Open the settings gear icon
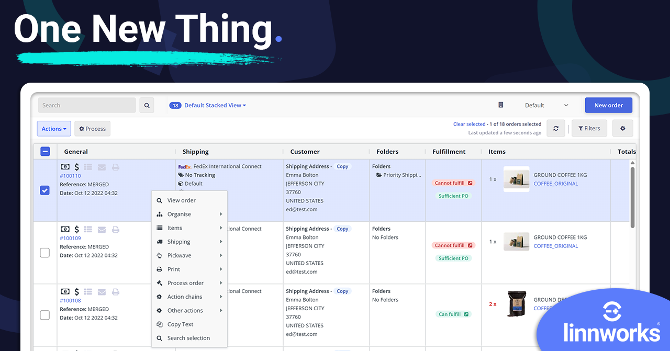The image size is (670, 351). (x=622, y=128)
